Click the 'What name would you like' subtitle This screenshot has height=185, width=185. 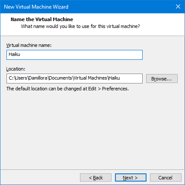80,26
